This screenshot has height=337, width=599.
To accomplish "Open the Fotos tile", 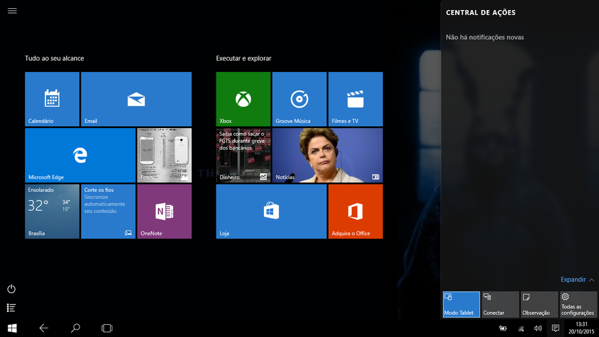I will 164,155.
